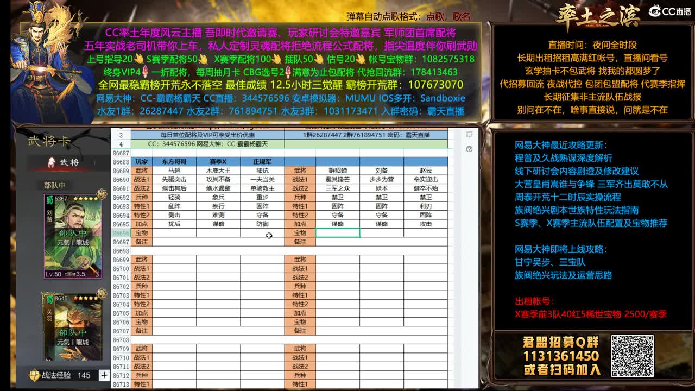Select cell 攻其不备
695x391 pixels.
click(x=218, y=179)
